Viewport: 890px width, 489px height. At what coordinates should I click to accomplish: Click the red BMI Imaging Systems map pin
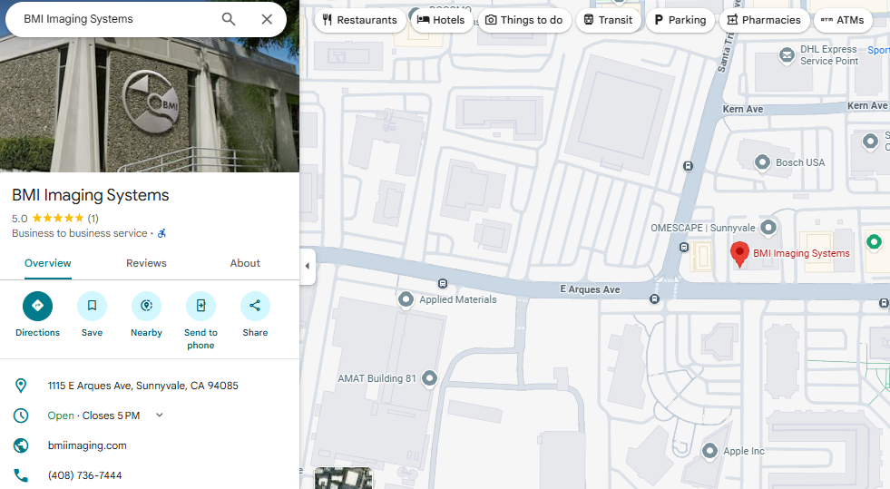click(x=740, y=255)
